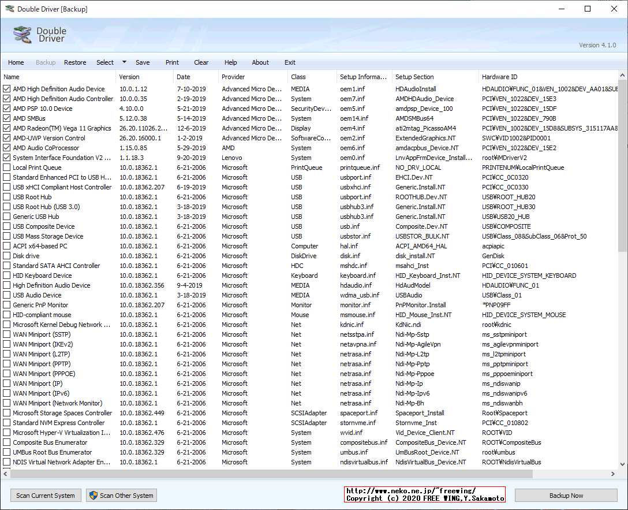Sort drivers by Provider column header

click(x=252, y=77)
